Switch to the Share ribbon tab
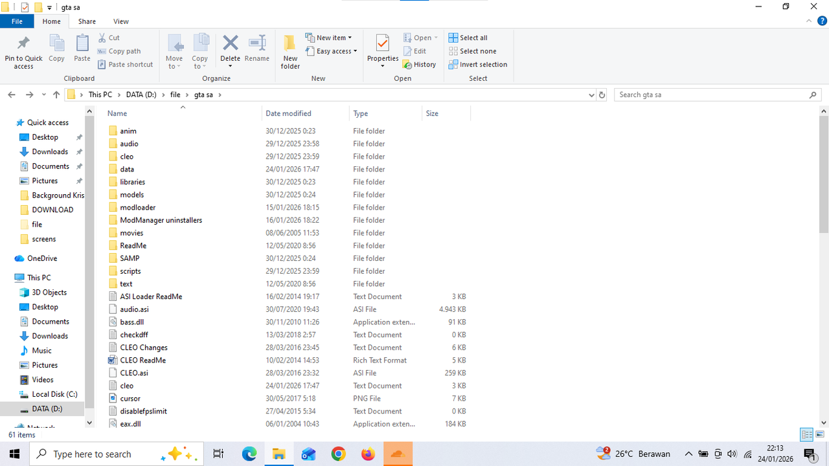829x466 pixels. [87, 21]
